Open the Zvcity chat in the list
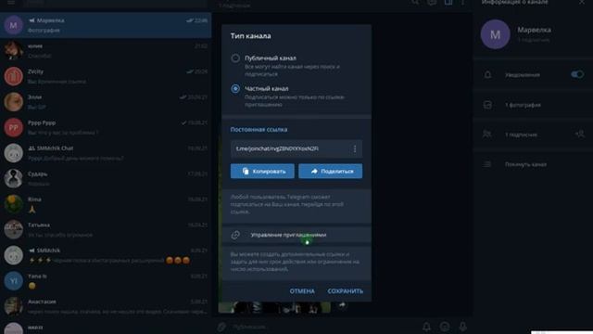Image resolution: width=593 pixels, height=334 pixels. [106, 76]
